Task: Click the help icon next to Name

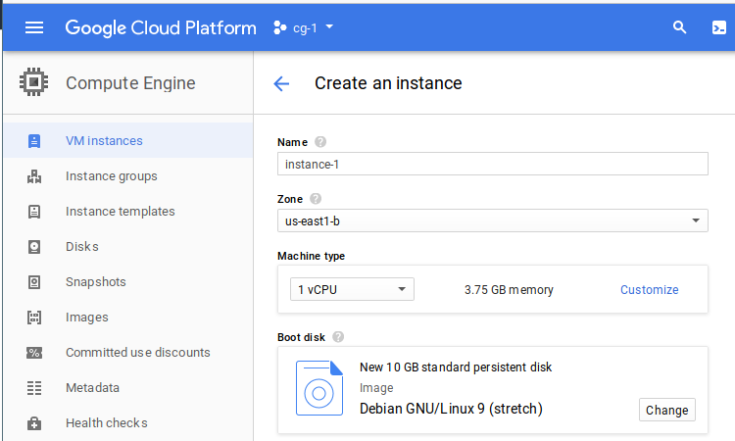Action: coord(320,142)
